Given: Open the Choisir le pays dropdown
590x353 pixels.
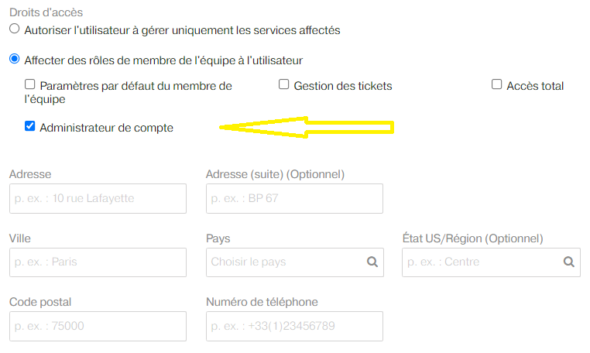Looking at the screenshot, I should [295, 262].
